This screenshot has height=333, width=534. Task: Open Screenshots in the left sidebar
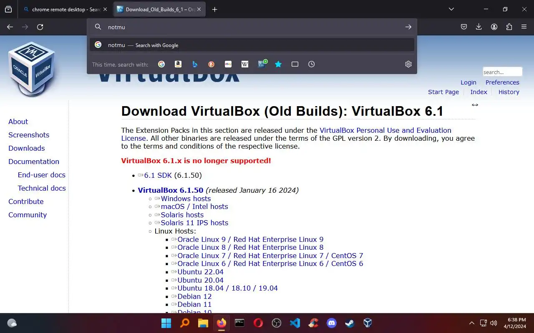(29, 135)
